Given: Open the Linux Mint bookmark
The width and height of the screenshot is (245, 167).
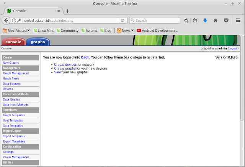Looking at the screenshot, I should pyautogui.click(x=43, y=31).
